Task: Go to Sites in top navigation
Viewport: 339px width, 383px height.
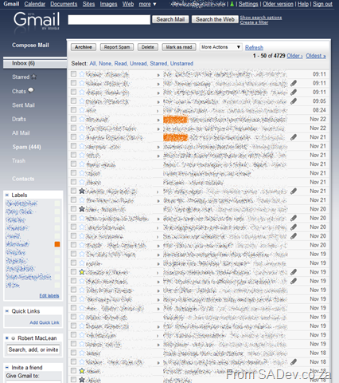Action: pyautogui.click(x=88, y=4)
